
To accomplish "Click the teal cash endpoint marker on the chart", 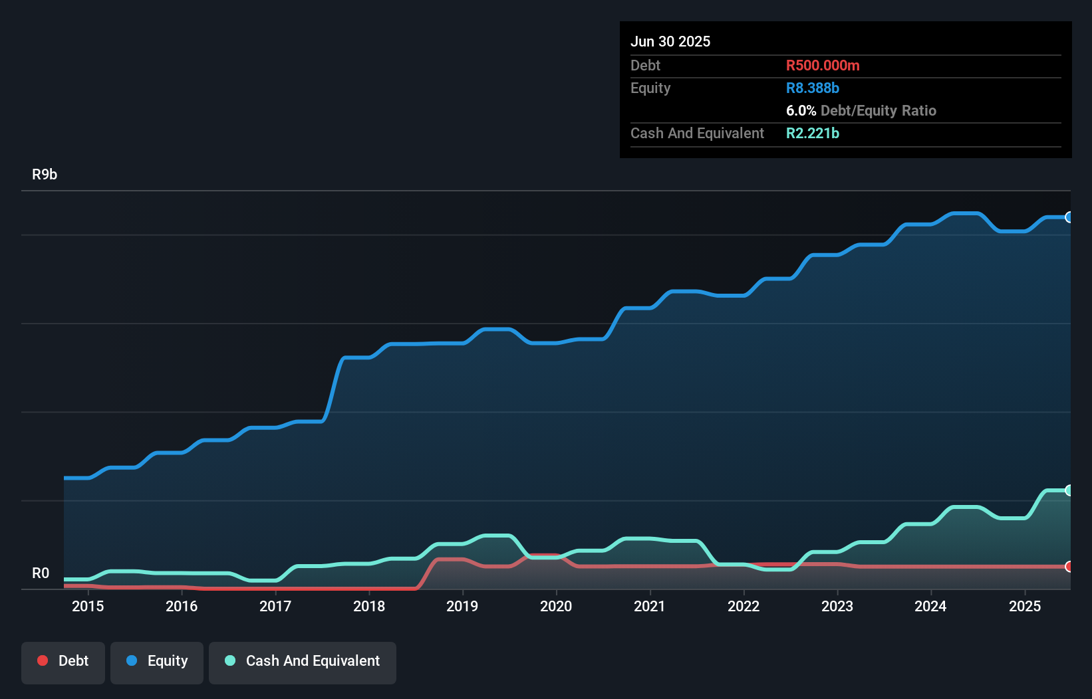I will [1069, 490].
